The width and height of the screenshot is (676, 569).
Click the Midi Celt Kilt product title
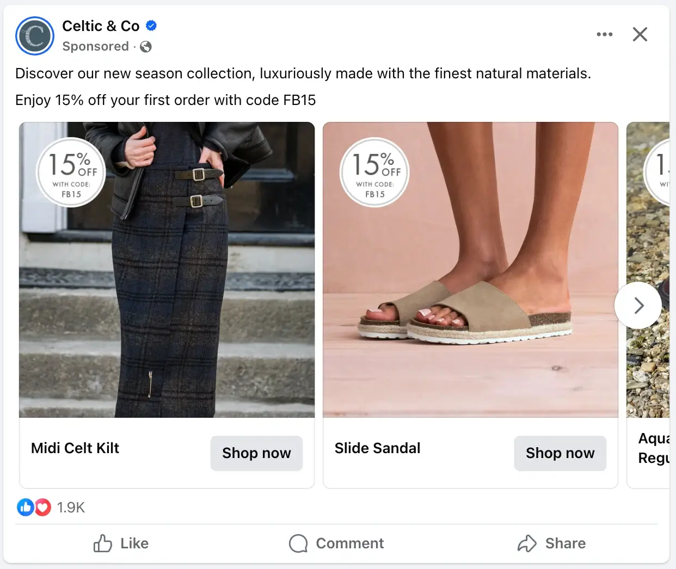click(75, 448)
